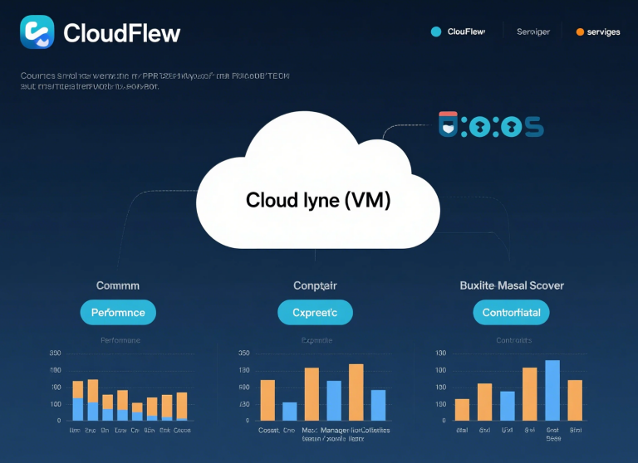
Task: Click the Commm section heading
Action: point(118,285)
